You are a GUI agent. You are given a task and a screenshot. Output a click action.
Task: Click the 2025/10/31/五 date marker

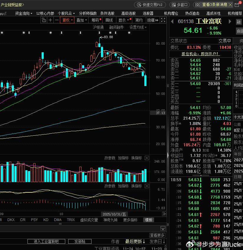click(x=114, y=214)
